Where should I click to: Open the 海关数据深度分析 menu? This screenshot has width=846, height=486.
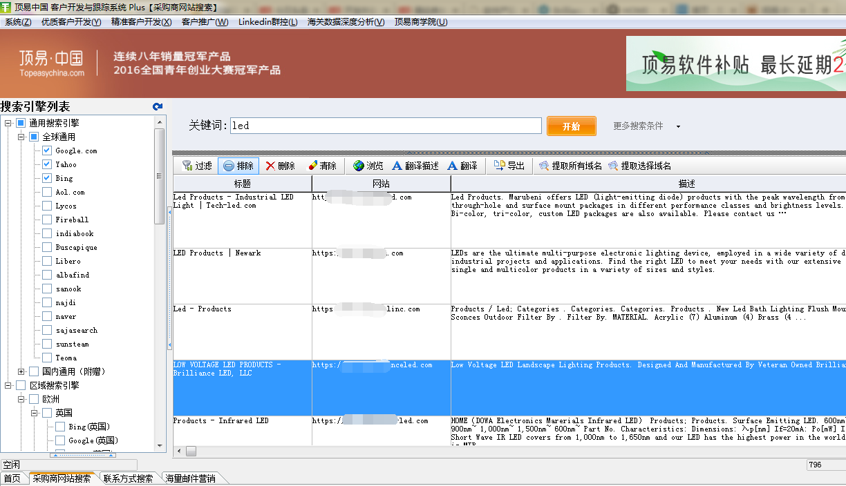click(346, 21)
